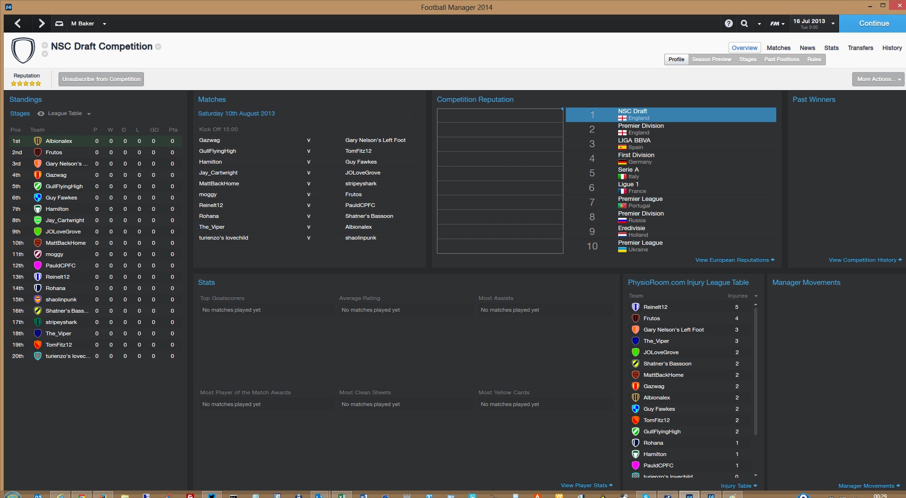This screenshot has height=498, width=906.
Task: Click Ukraine flag under Premier League
Action: [x=622, y=249]
